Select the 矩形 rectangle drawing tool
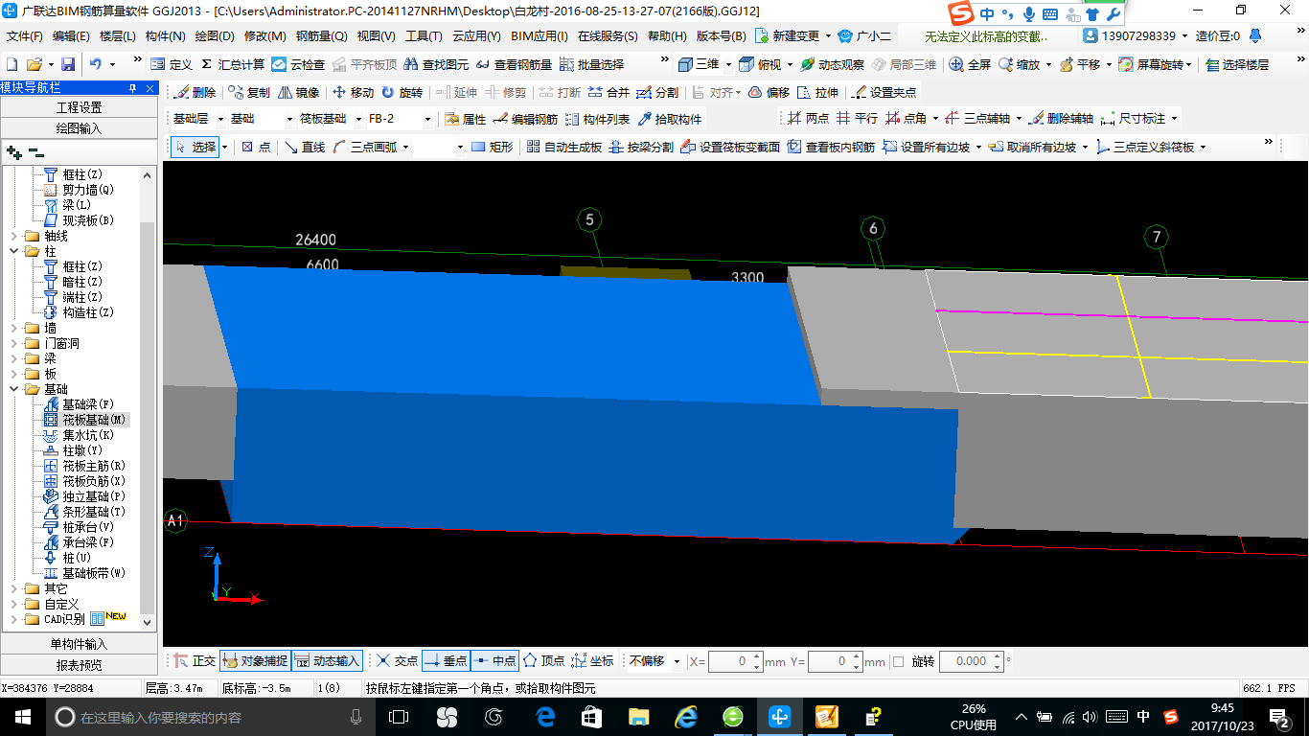The width and height of the screenshot is (1309, 736). click(493, 148)
